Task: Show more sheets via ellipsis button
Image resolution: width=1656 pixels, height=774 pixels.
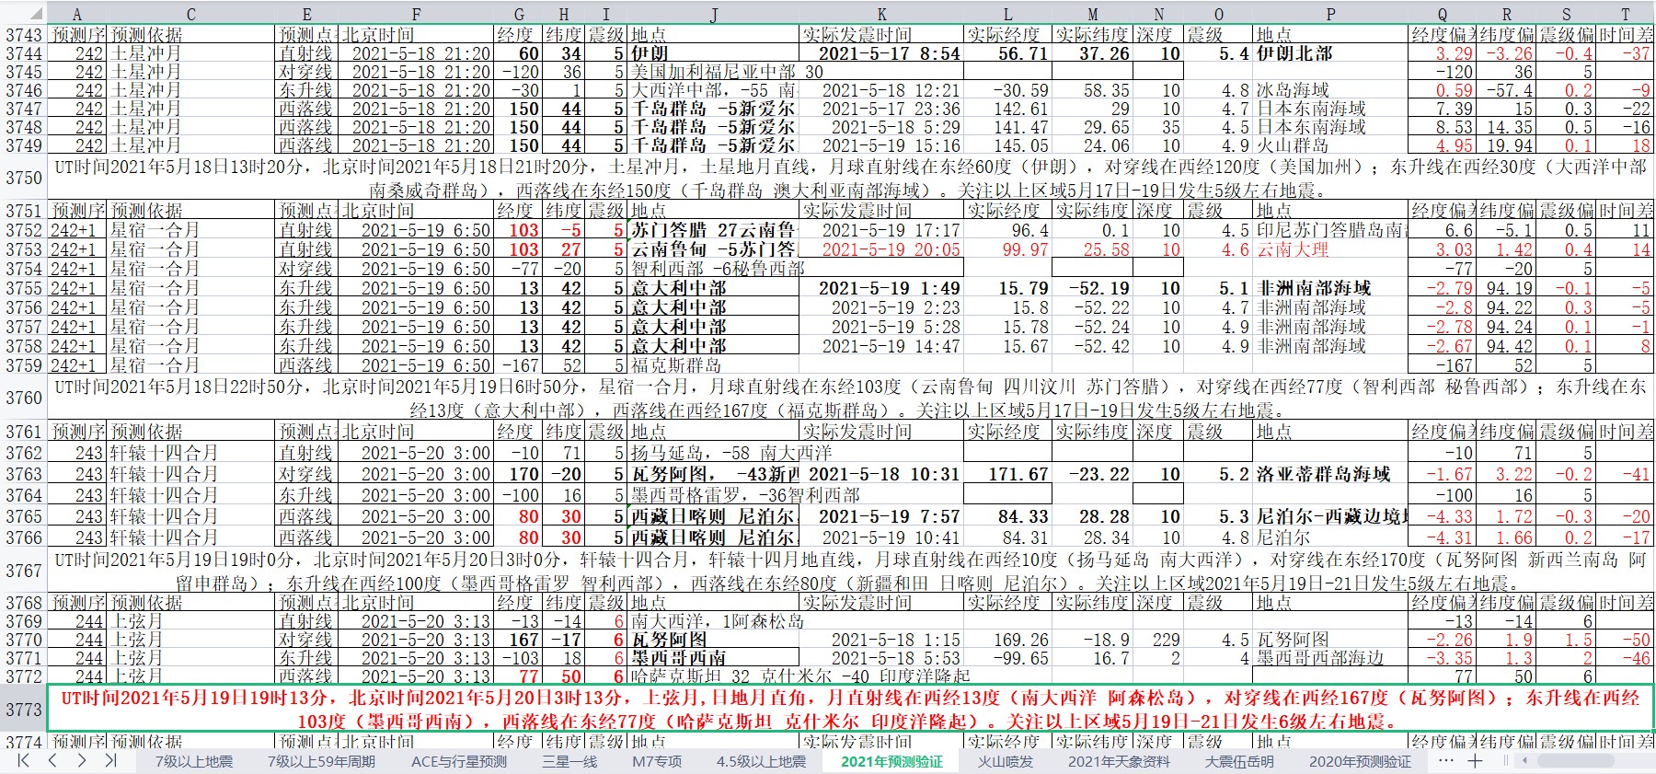Action: (x=1445, y=760)
